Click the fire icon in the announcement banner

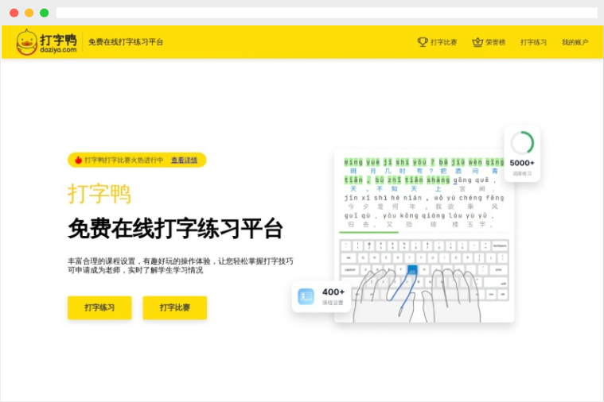78,160
